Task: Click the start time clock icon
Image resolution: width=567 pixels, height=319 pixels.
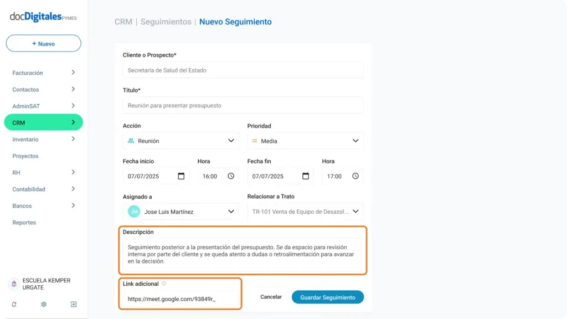Action: pos(231,176)
